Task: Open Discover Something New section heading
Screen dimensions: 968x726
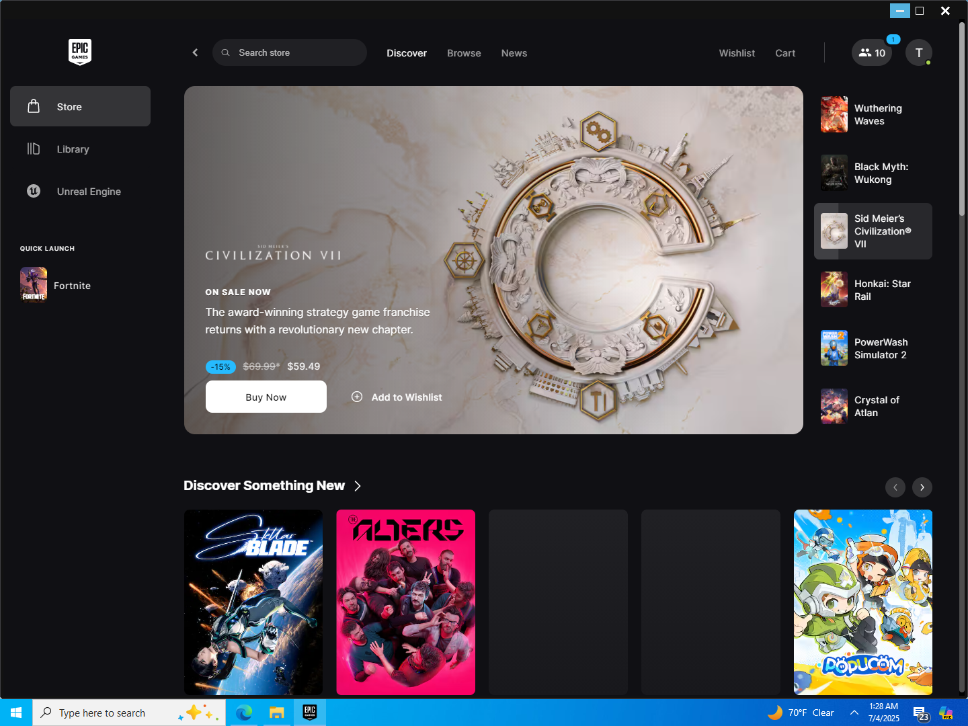Action: pyautogui.click(x=264, y=485)
